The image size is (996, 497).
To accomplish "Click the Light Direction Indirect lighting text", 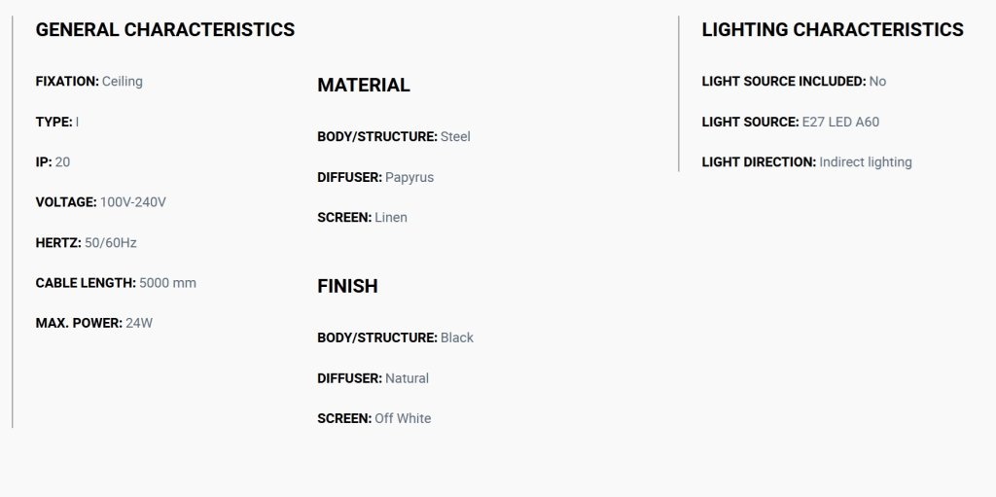I will point(806,162).
